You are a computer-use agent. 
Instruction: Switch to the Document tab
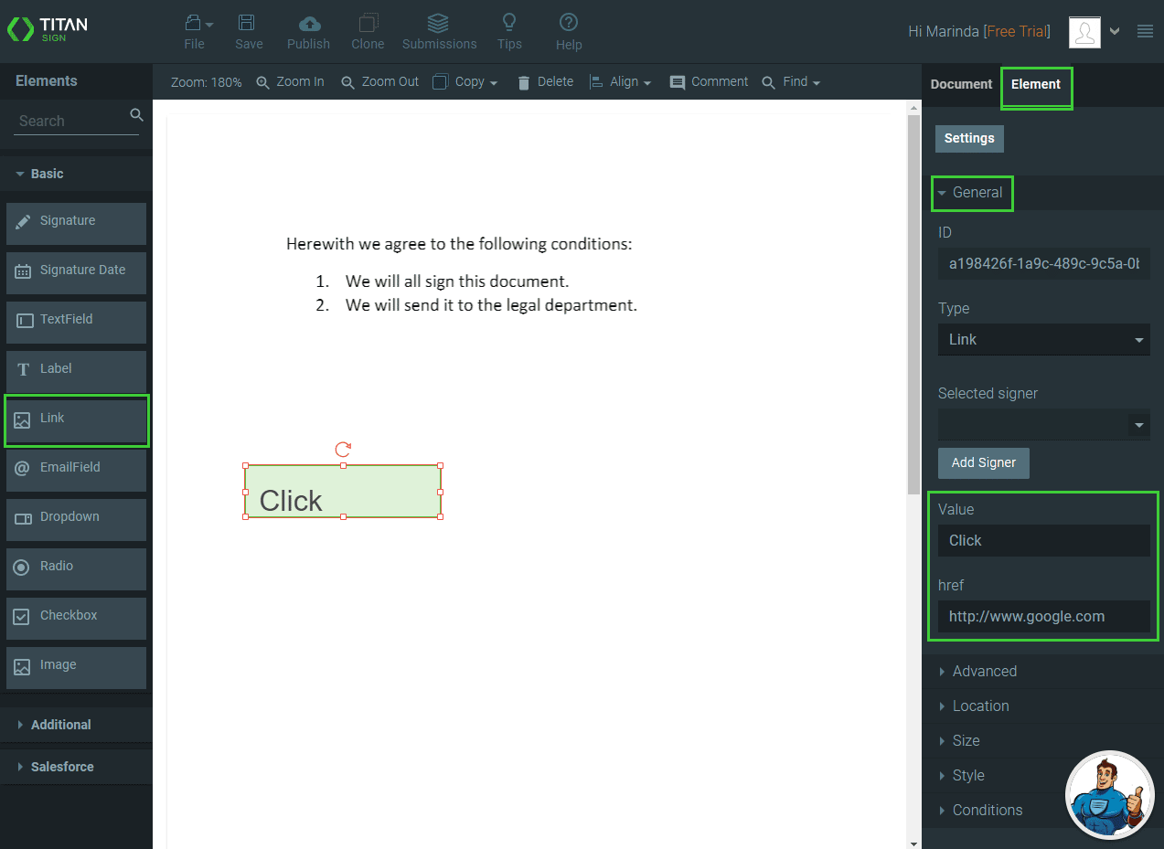pyautogui.click(x=961, y=84)
